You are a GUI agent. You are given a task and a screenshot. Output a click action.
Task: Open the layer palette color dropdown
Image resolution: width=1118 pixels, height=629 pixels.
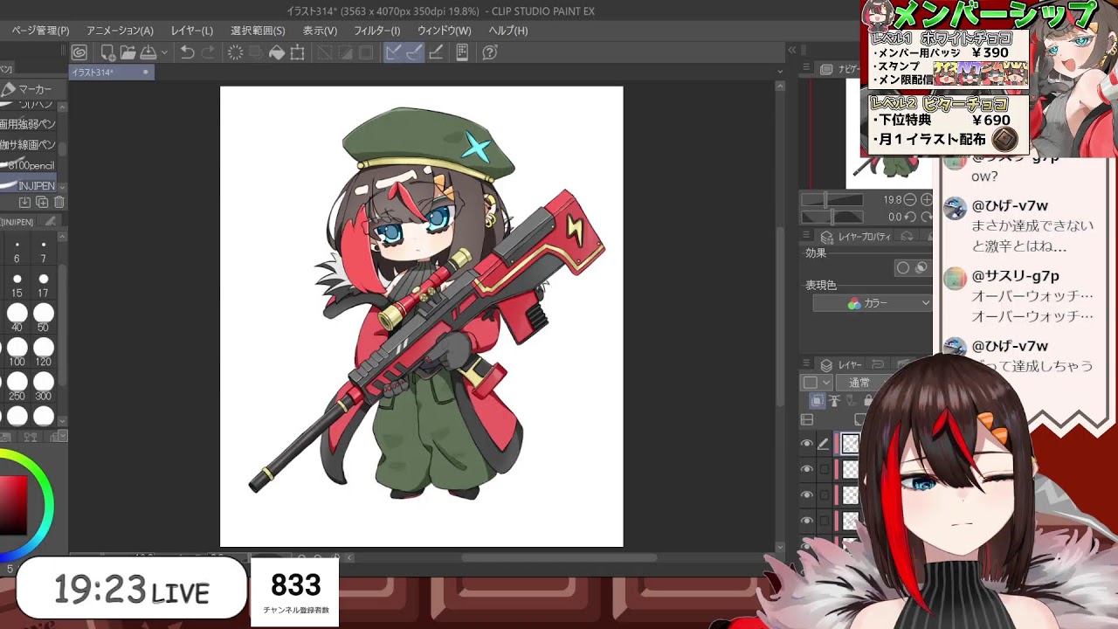[817, 383]
